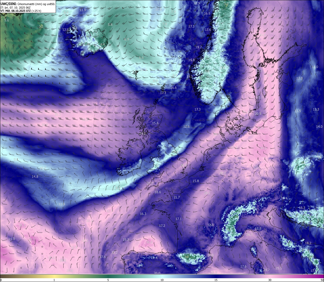
Task: Click the 12.6 value in the North Sea
Action: 187,127
